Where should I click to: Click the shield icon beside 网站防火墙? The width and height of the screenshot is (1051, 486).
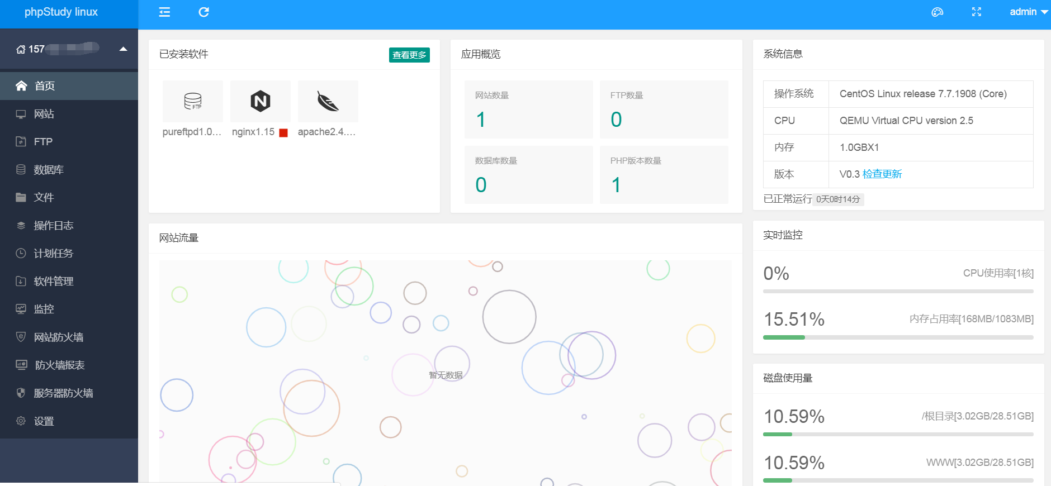pos(21,337)
